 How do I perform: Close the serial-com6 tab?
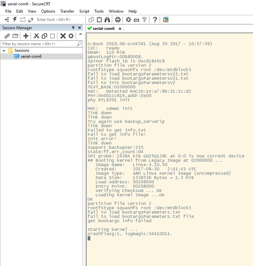[x=120, y=29]
